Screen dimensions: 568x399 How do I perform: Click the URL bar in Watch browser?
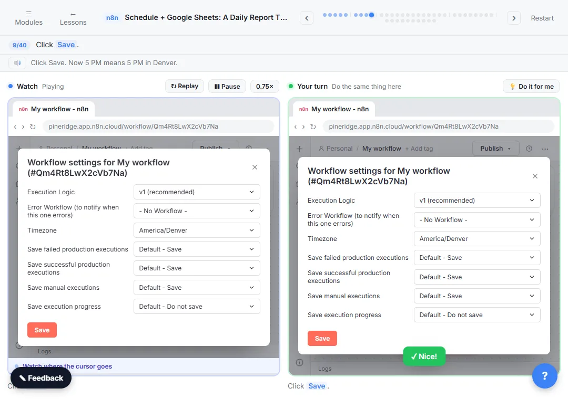[x=158, y=126]
